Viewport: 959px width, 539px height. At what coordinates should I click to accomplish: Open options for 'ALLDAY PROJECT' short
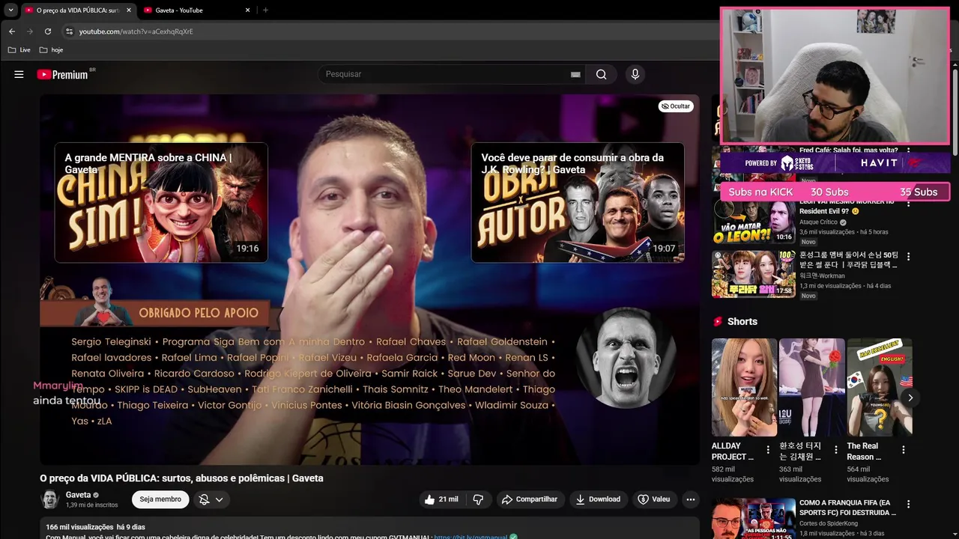point(768,450)
